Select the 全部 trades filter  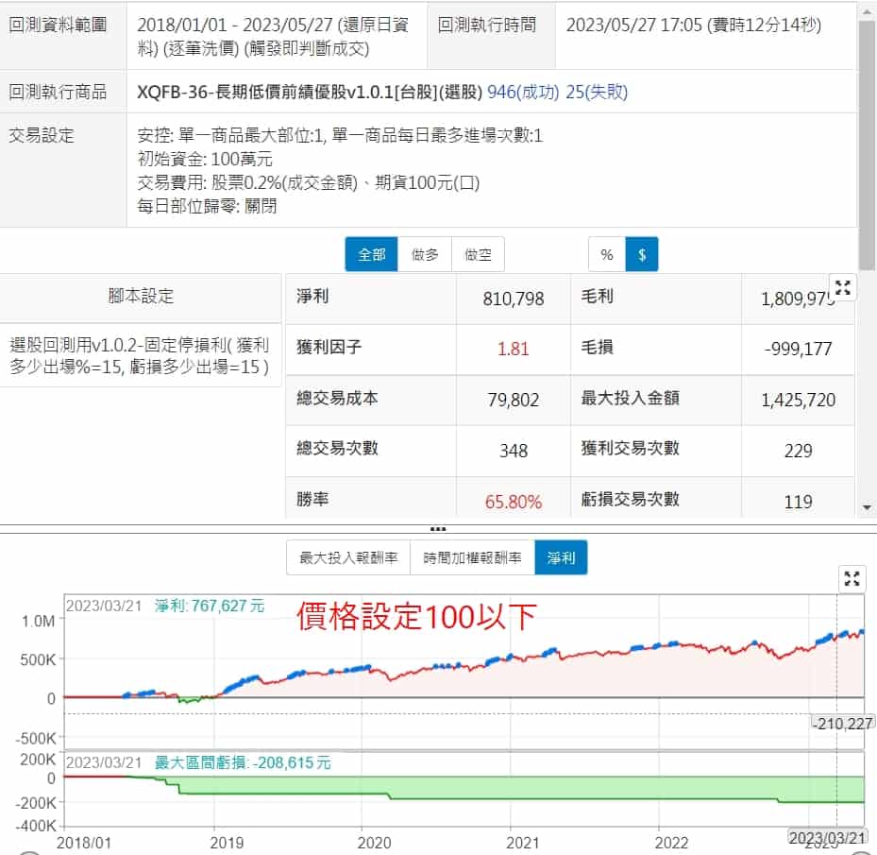372,255
